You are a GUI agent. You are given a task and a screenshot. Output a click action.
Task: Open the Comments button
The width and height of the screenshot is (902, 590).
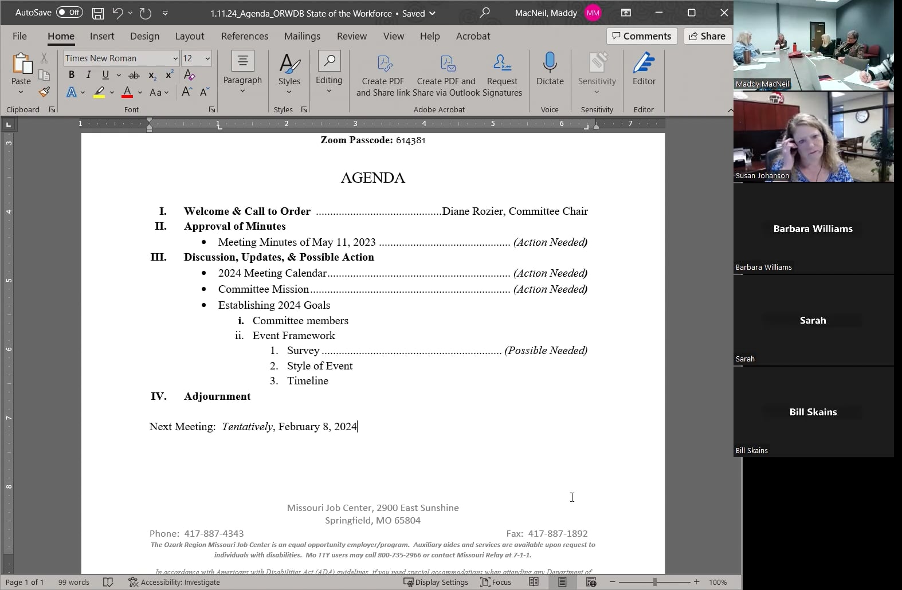pyautogui.click(x=642, y=36)
